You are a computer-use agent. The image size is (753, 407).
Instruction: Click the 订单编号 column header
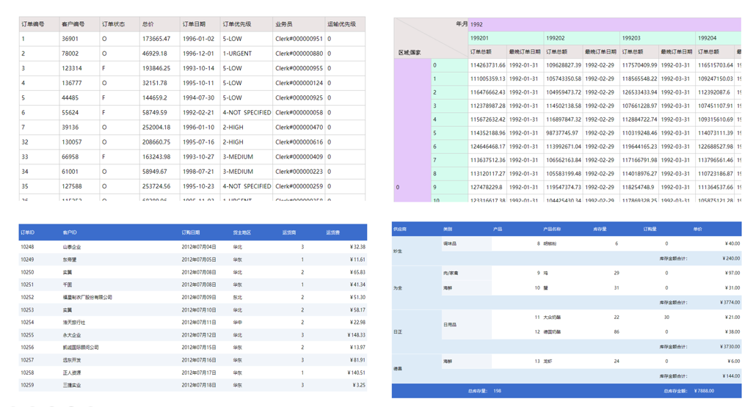coord(33,24)
